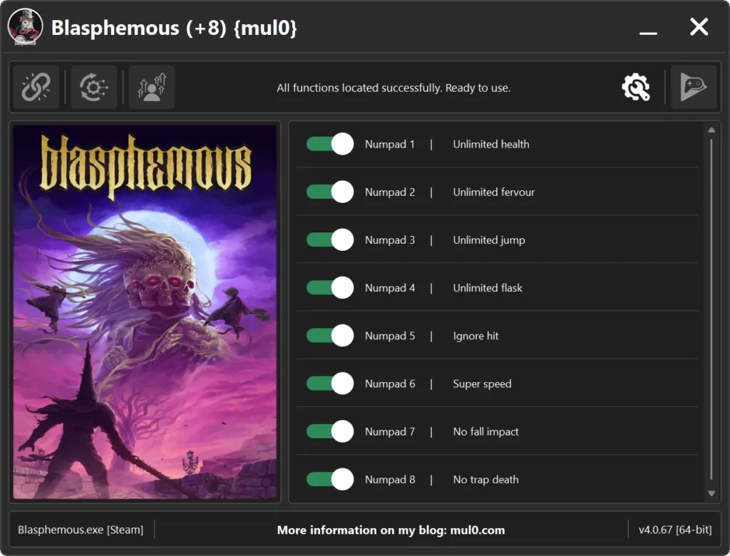The width and height of the screenshot is (730, 556).
Task: Turn off the Ignore hit switch
Action: pyautogui.click(x=329, y=336)
